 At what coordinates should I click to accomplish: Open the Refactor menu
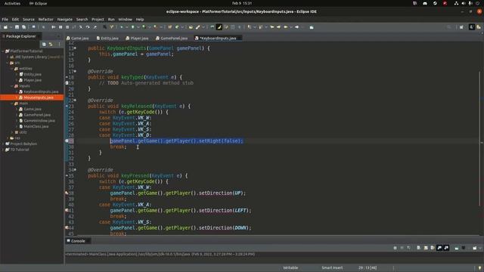(x=45, y=19)
